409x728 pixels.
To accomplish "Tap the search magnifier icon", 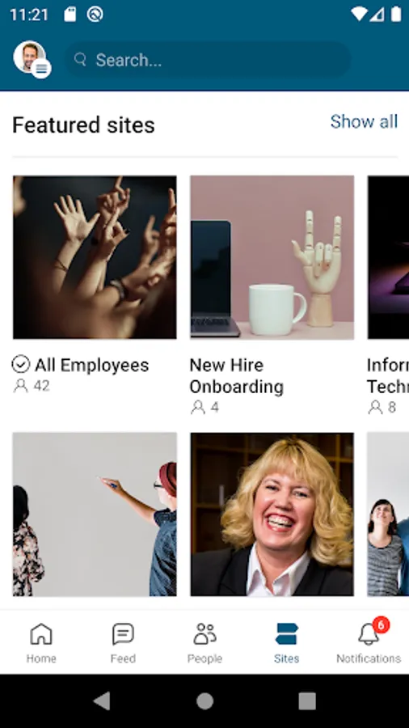I will tap(81, 59).
